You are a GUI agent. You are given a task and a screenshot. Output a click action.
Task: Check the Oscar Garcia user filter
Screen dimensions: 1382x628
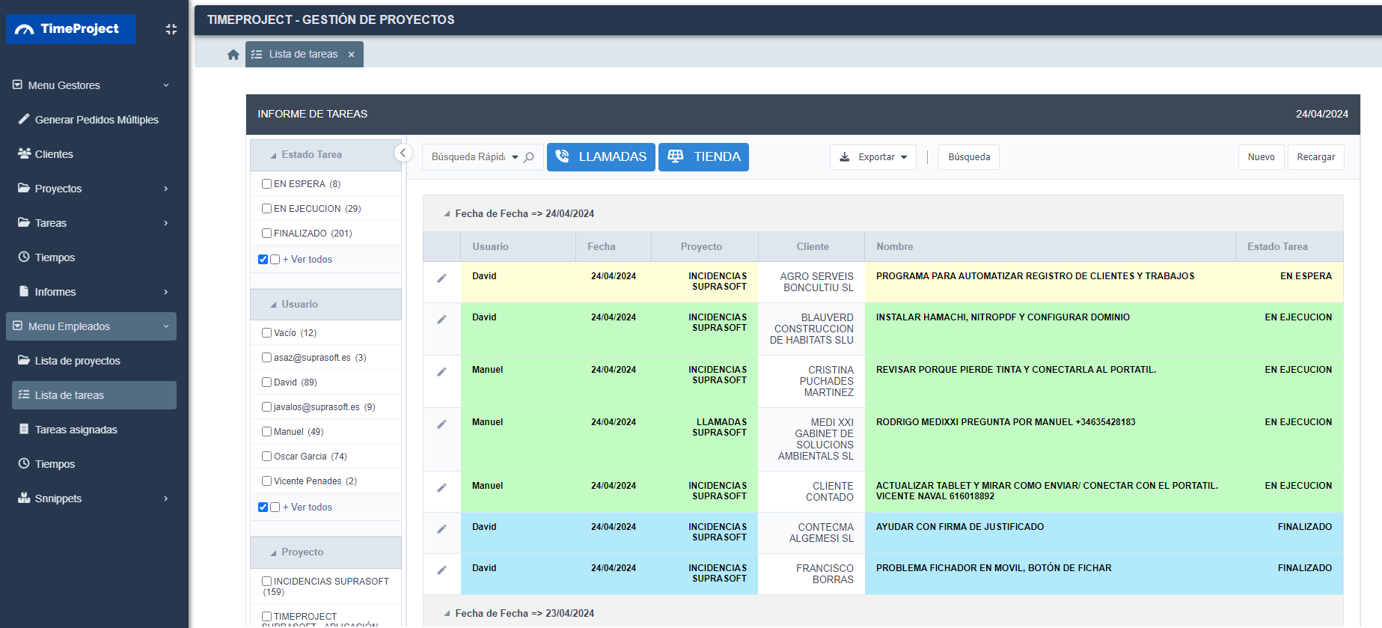pos(266,457)
